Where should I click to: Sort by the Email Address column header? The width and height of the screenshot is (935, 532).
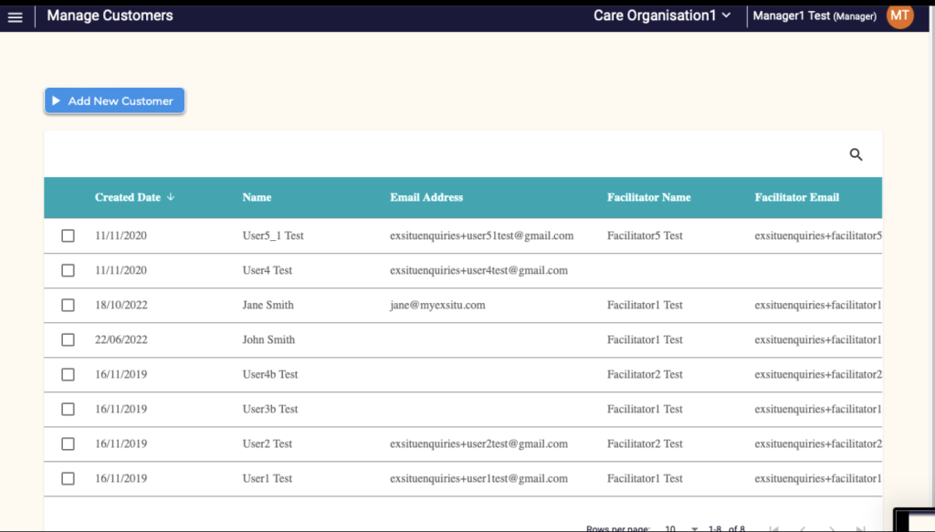(426, 197)
